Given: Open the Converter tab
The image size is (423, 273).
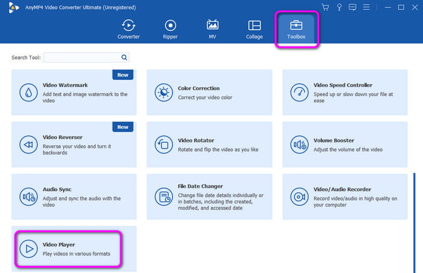Looking at the screenshot, I should coord(128,29).
